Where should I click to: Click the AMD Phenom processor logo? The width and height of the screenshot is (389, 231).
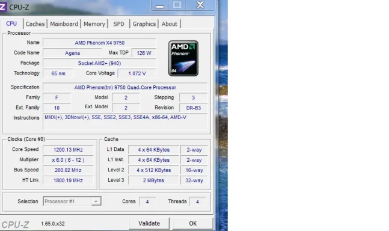(183, 58)
